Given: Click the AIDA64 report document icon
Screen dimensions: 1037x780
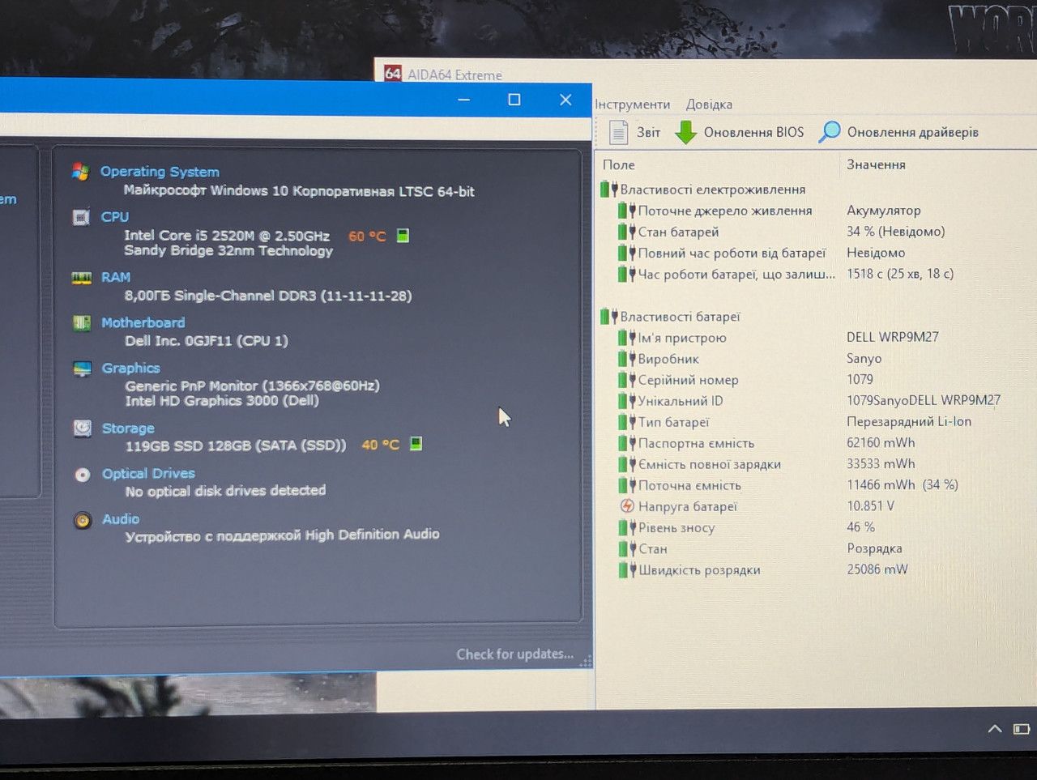Looking at the screenshot, I should (x=619, y=132).
